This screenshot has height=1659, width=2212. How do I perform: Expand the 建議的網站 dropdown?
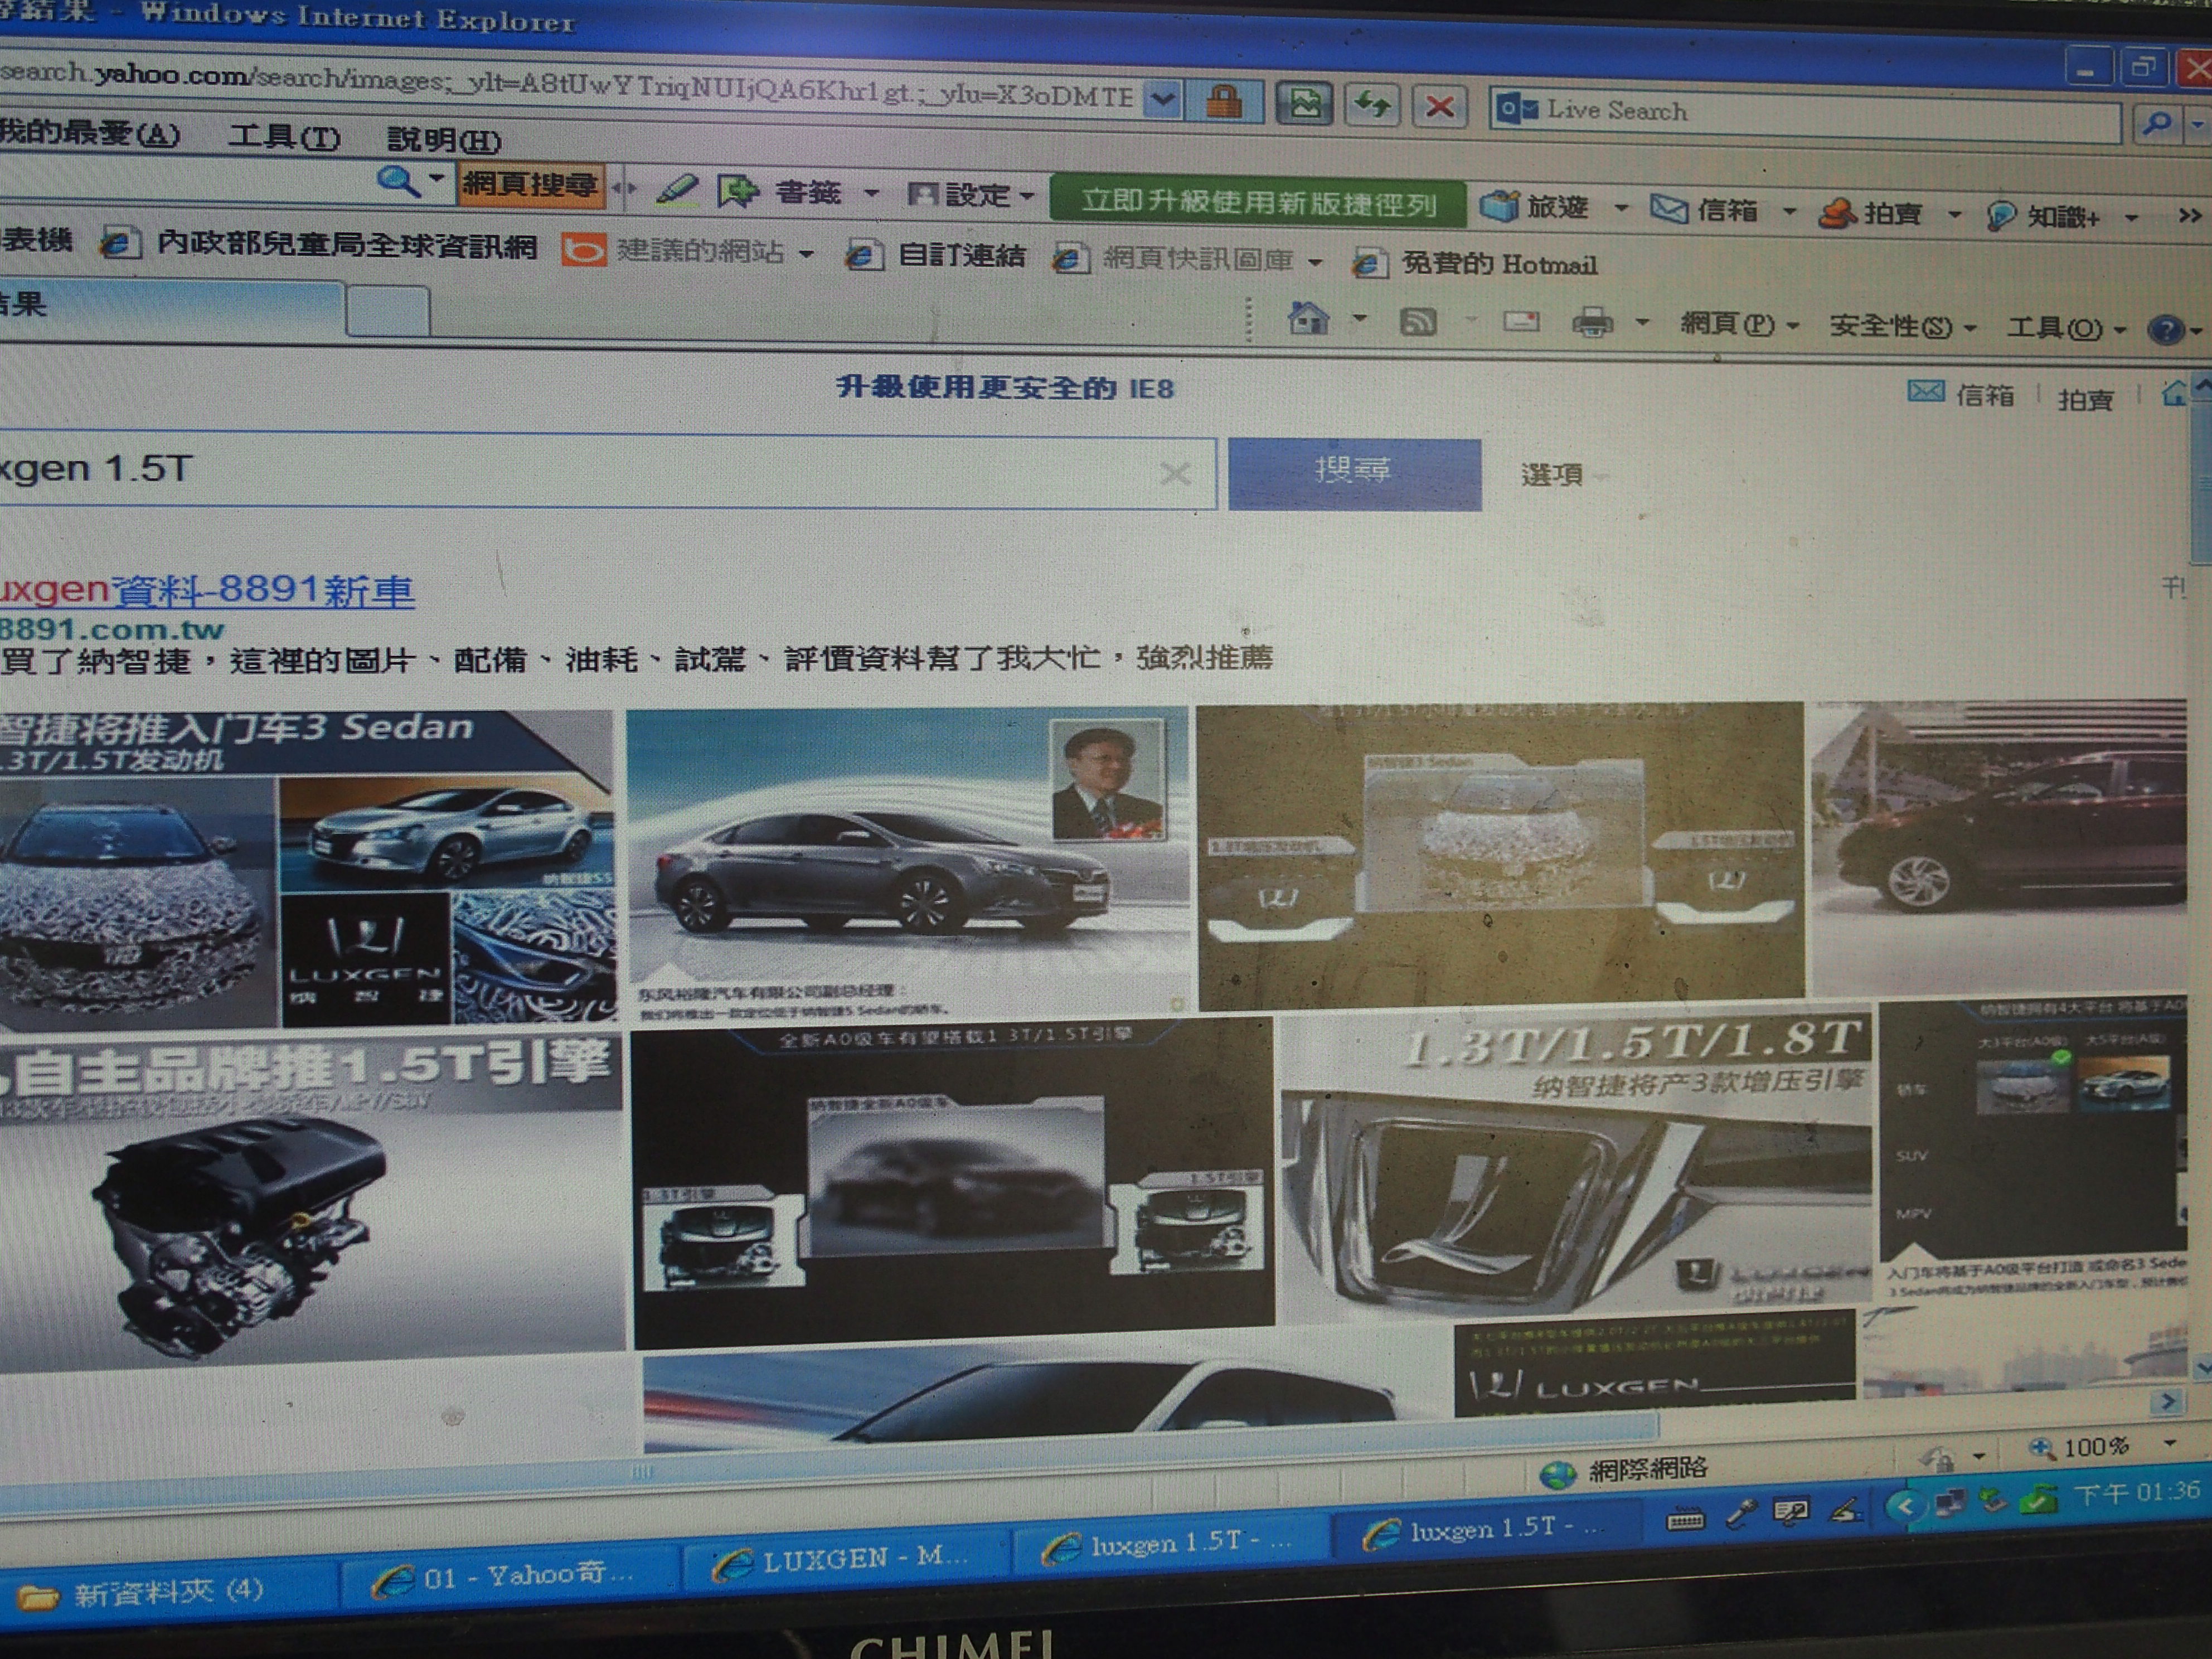[x=806, y=254]
